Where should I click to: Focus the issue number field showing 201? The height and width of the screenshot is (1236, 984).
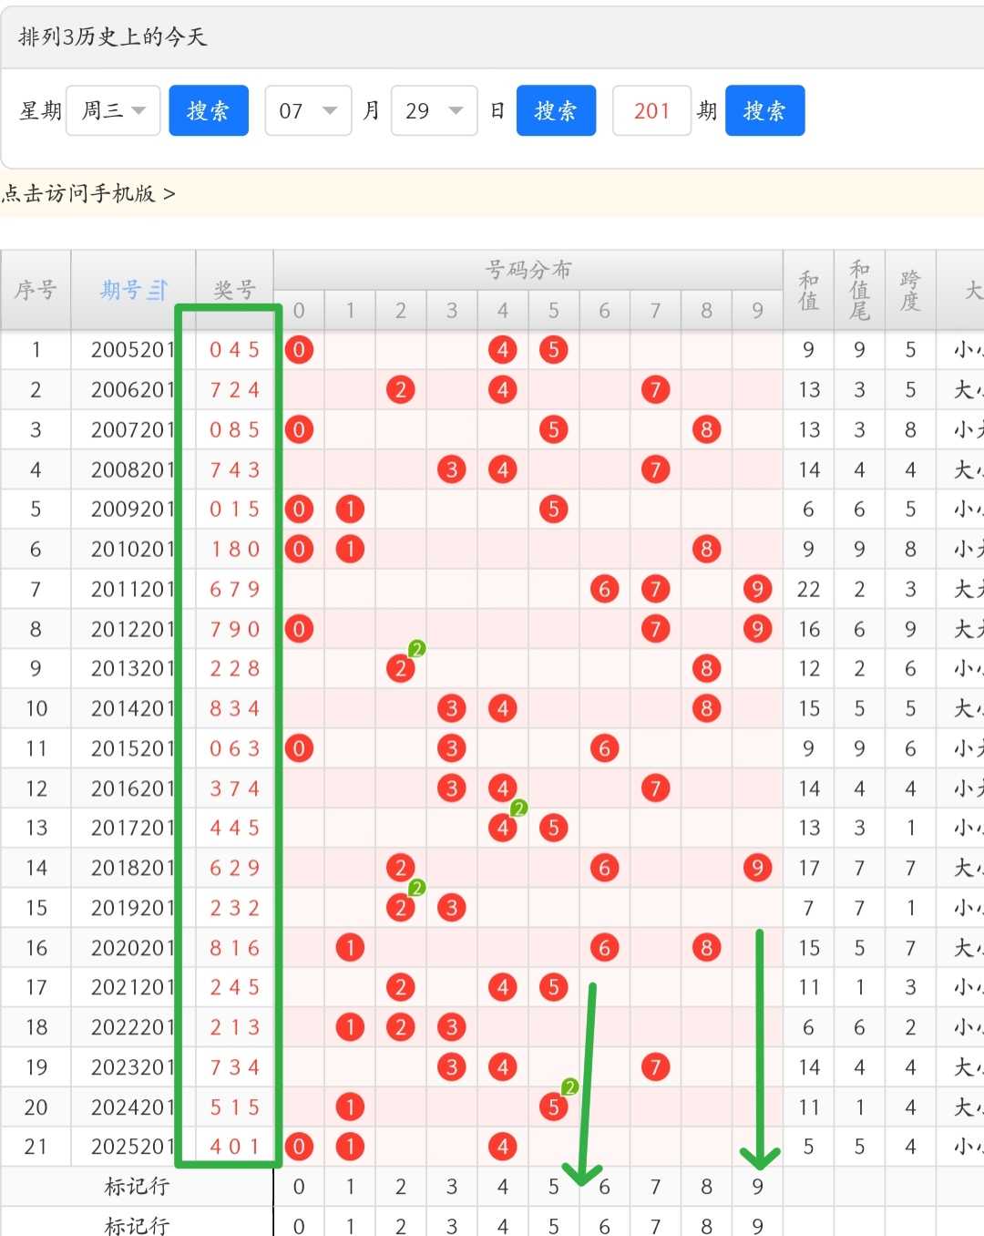point(651,110)
